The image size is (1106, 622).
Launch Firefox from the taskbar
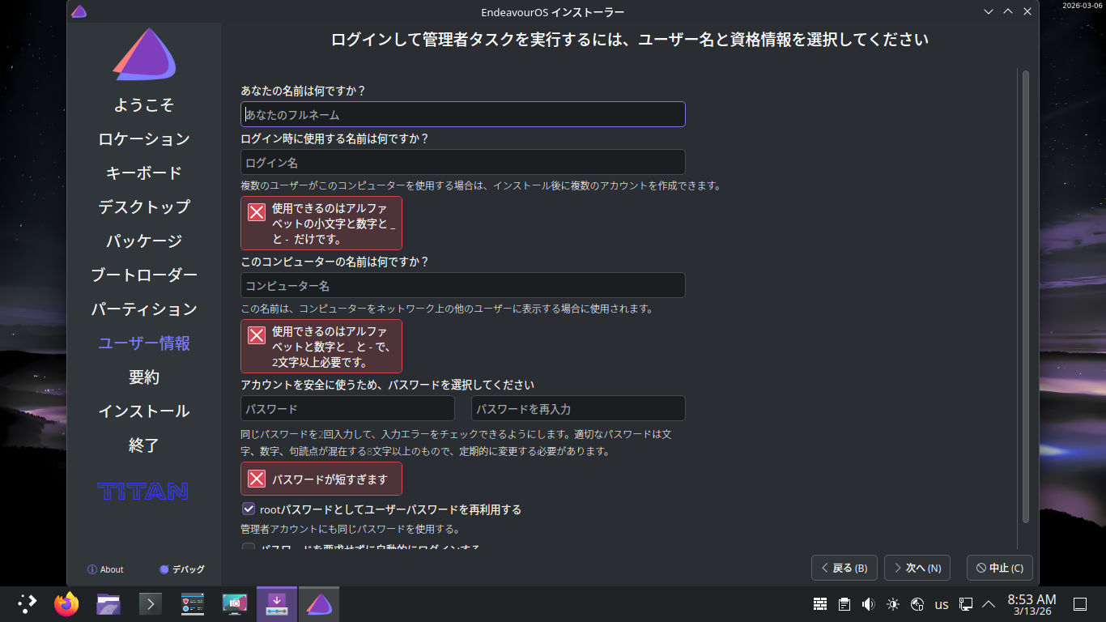66,603
